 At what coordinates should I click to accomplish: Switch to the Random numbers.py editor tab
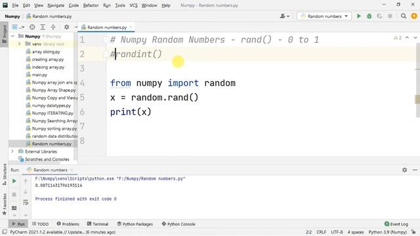click(106, 28)
